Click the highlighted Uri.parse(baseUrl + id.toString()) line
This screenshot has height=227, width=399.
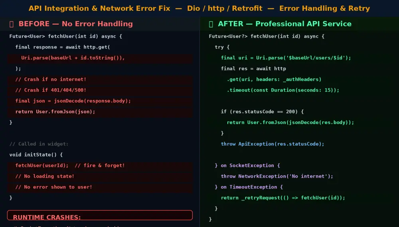100,58
